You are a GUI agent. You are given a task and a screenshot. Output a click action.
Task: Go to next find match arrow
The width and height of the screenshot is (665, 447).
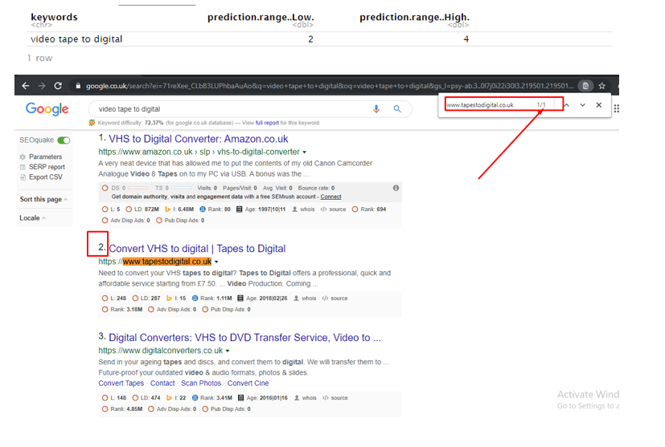583,105
